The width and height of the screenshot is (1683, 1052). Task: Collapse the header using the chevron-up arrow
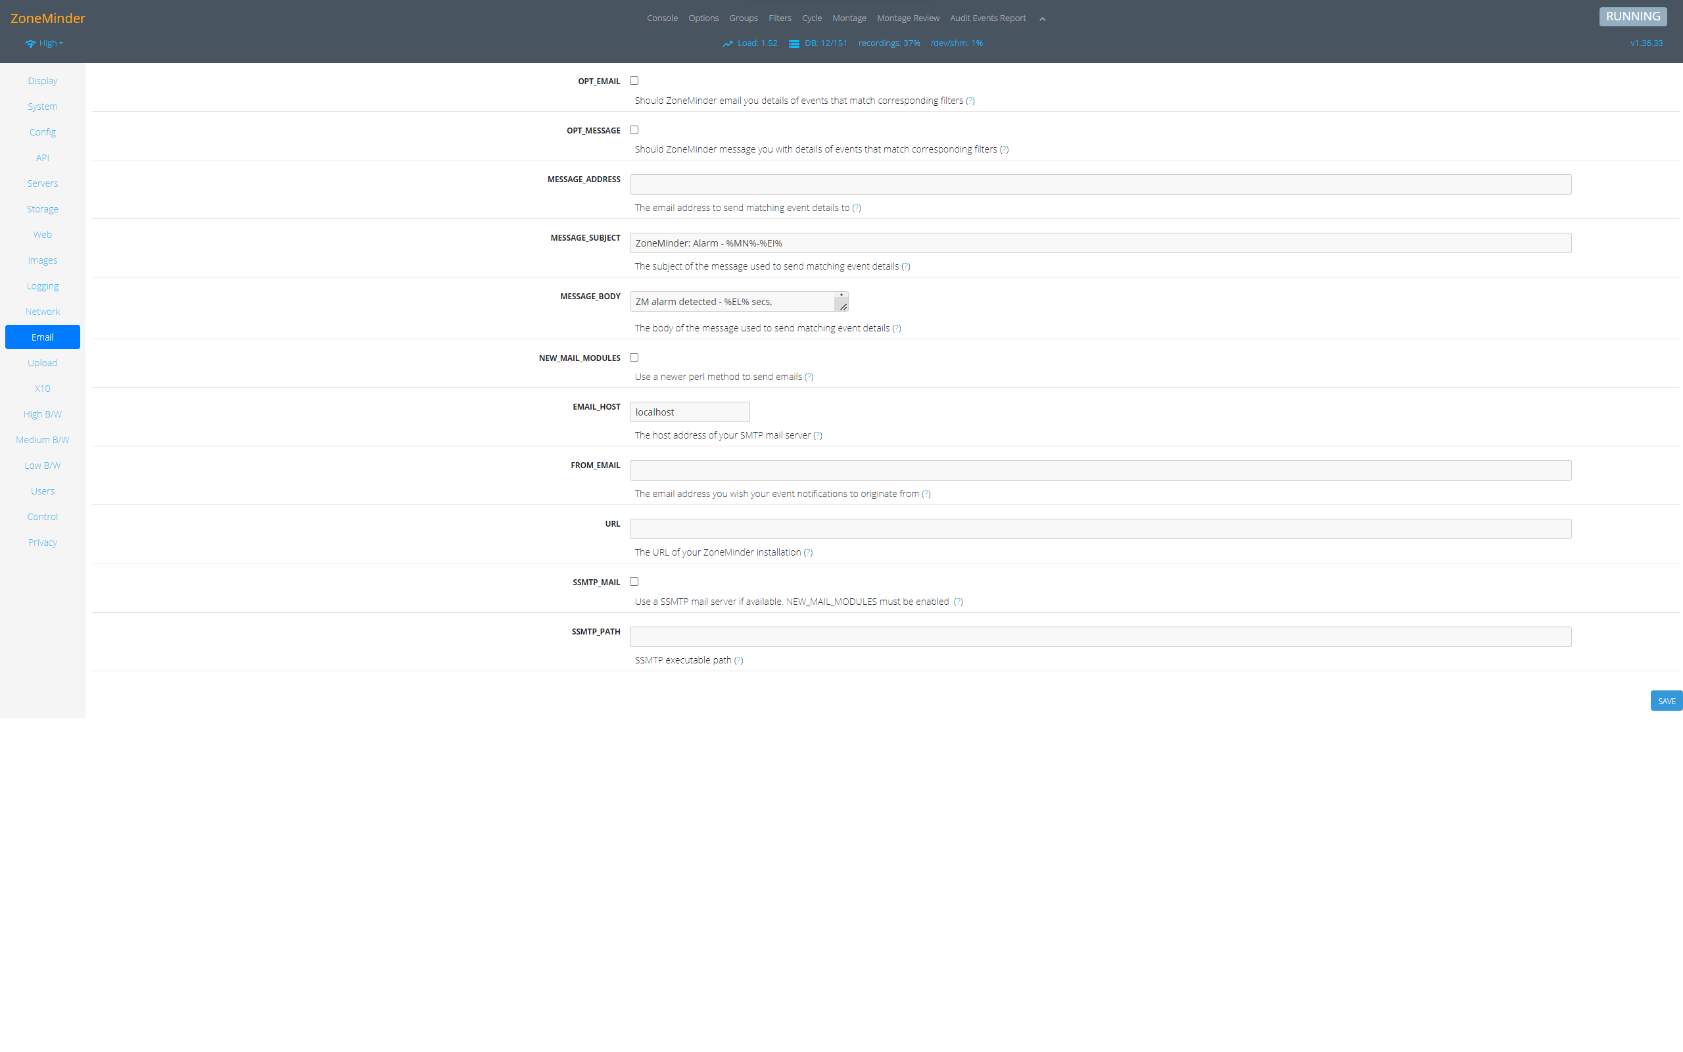(1042, 19)
